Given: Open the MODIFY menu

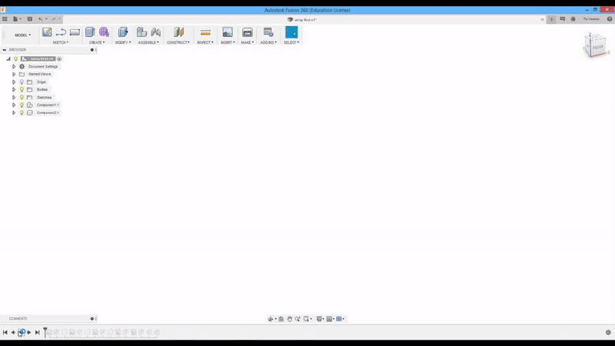Looking at the screenshot, I should (123, 42).
